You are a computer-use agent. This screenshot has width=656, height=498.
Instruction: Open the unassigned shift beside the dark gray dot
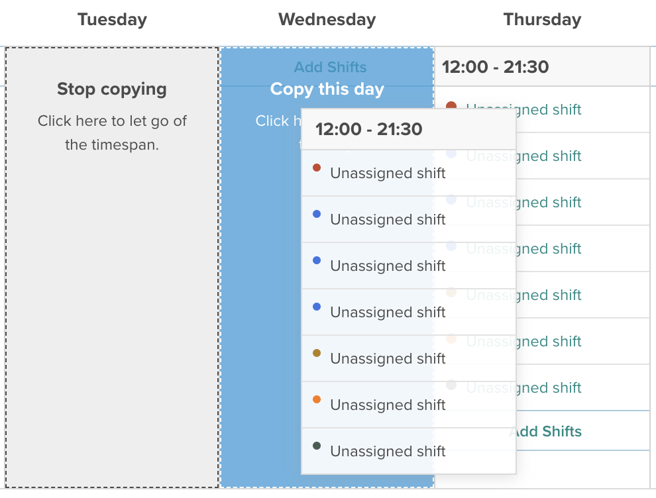(x=388, y=451)
